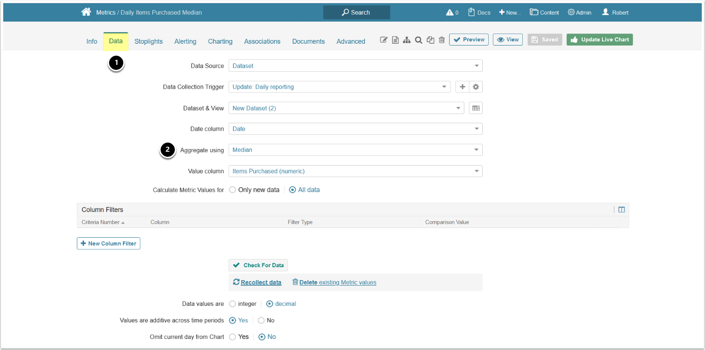The width and height of the screenshot is (705, 350).
Task: Open the Advanced tab
Action: (351, 41)
